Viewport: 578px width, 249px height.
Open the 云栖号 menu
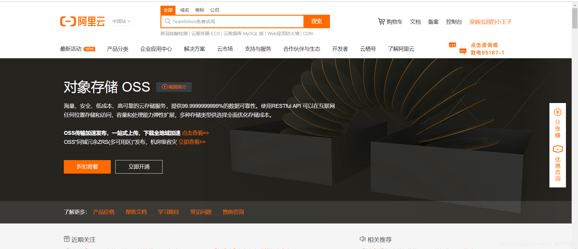(x=368, y=49)
